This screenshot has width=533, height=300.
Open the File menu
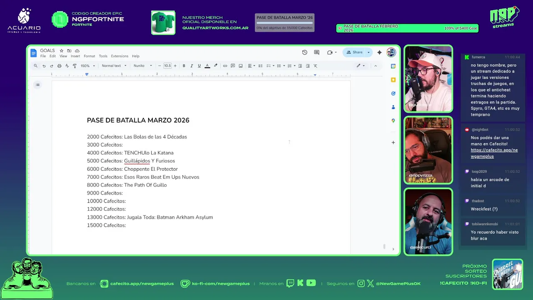tap(43, 56)
